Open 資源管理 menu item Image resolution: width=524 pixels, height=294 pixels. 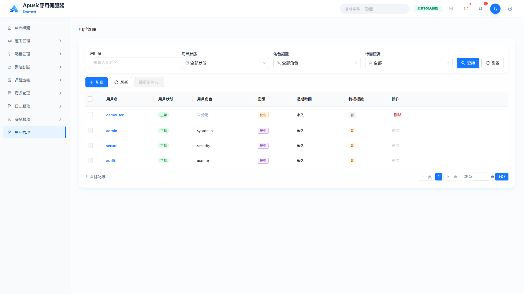[x=35, y=93]
